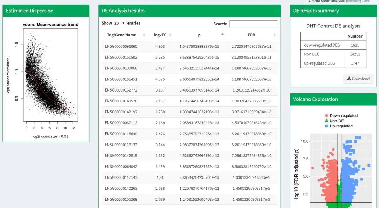Screen dimensions: 379x208
Task: Click the sort arrows beside Tag/Gene Name
Action: pyautogui.click(x=144, y=35)
